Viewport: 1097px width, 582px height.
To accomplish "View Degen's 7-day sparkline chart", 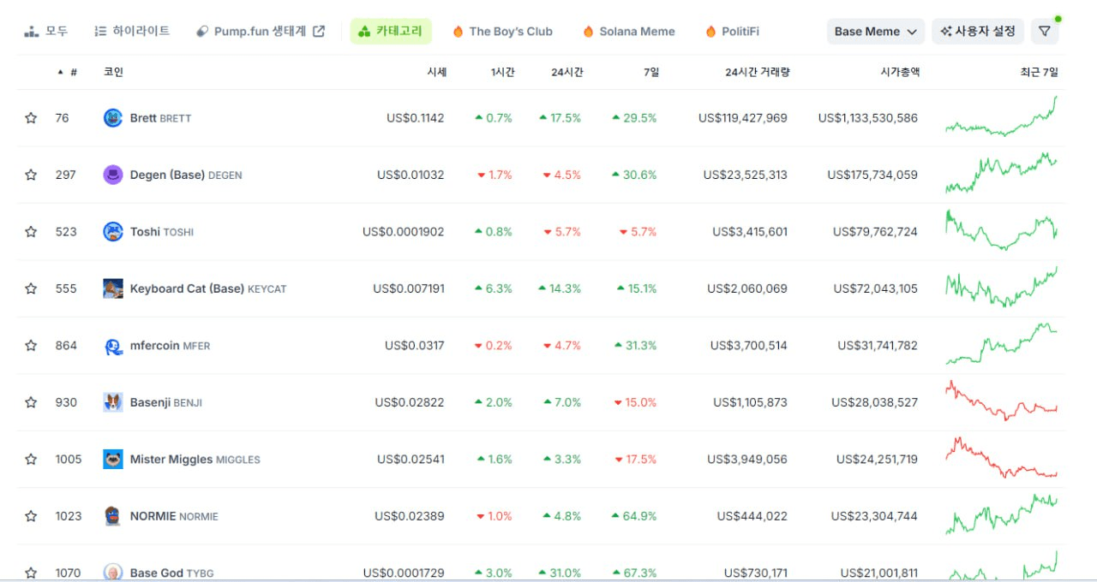I will pyautogui.click(x=1002, y=173).
